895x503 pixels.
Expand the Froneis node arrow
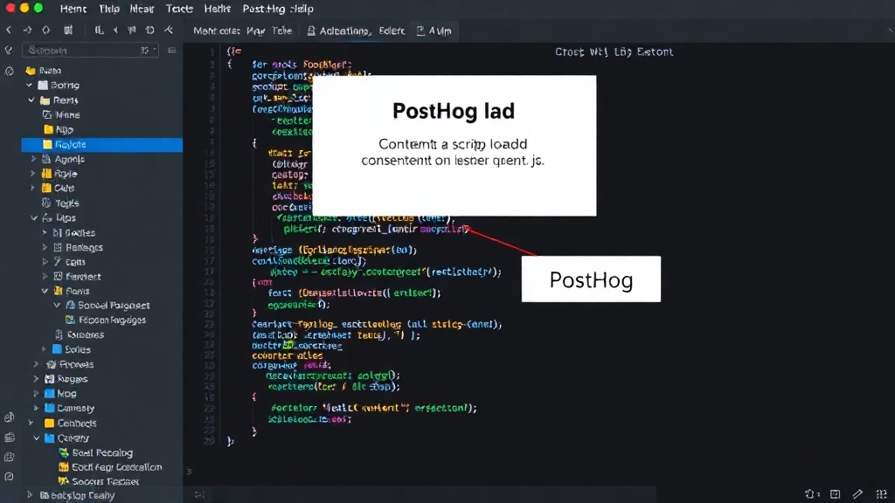(x=36, y=364)
